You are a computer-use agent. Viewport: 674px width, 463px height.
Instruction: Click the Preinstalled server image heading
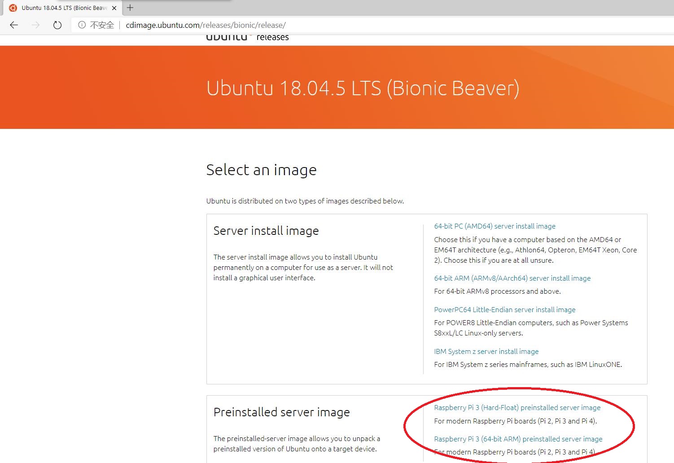pyautogui.click(x=281, y=412)
